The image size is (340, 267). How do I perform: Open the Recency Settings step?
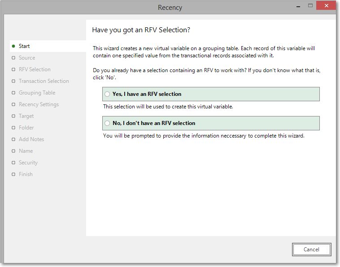(39, 104)
